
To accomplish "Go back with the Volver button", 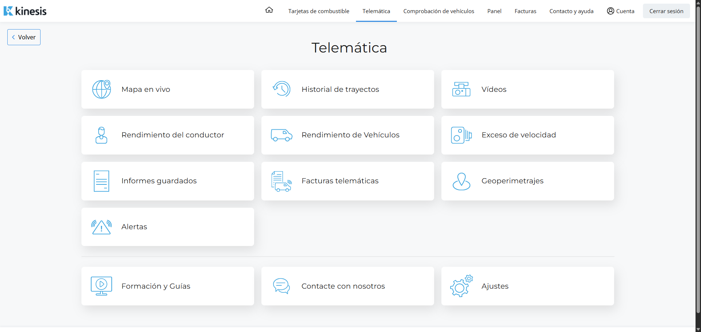I will tap(24, 37).
